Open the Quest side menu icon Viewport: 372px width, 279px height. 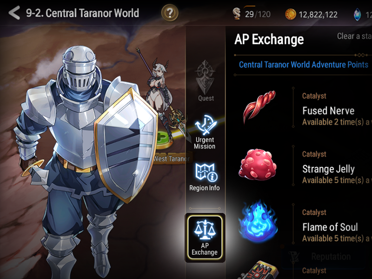(206, 80)
